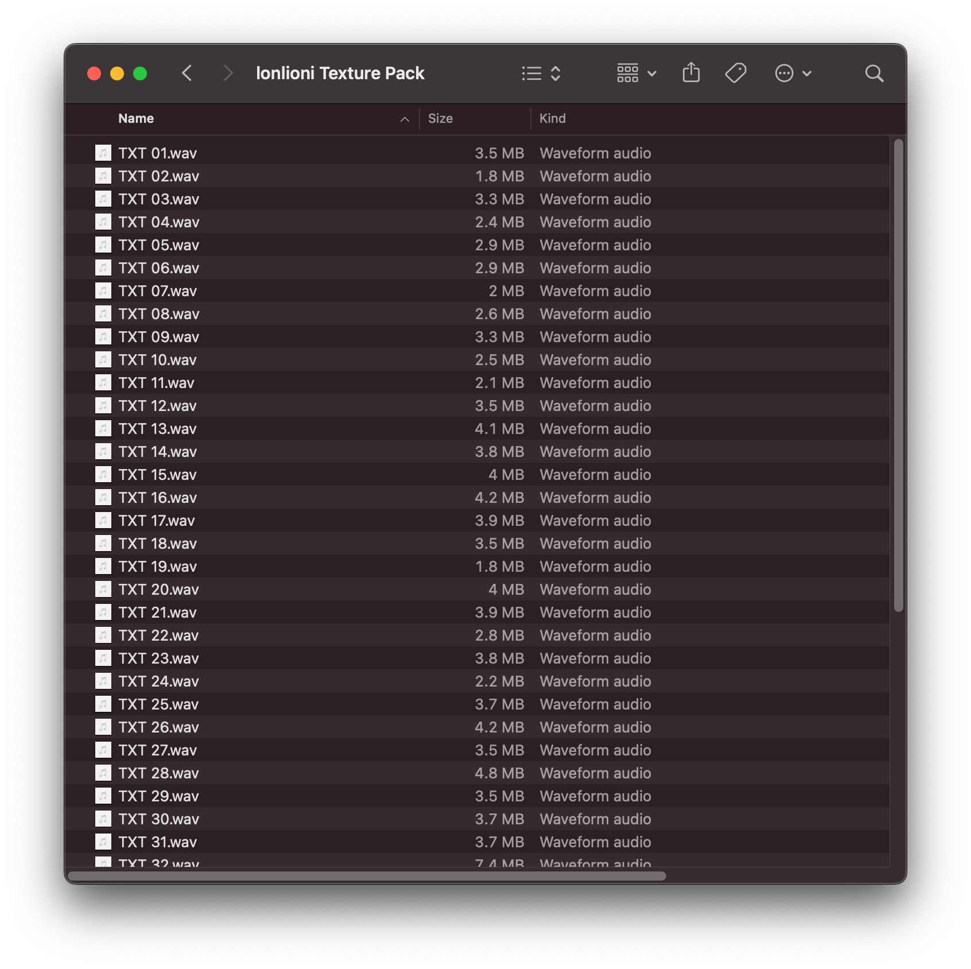Select the file TXT 13.wav
This screenshot has height=969, width=971.
pos(158,429)
